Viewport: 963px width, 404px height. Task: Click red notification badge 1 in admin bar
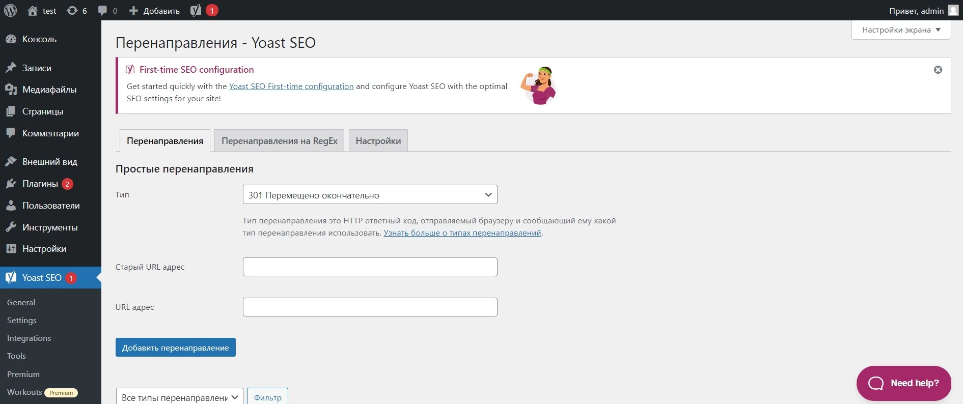(x=212, y=11)
